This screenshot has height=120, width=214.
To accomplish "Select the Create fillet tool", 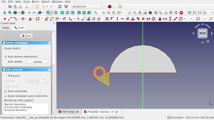I will tap(71, 19).
